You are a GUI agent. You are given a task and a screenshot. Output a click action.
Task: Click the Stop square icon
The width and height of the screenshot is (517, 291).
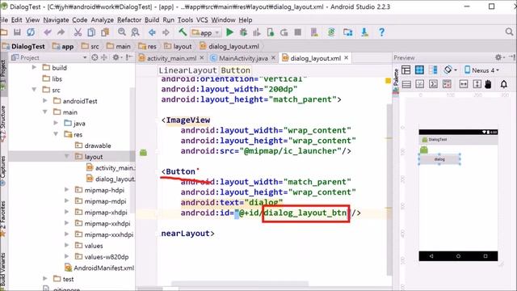[298, 32]
